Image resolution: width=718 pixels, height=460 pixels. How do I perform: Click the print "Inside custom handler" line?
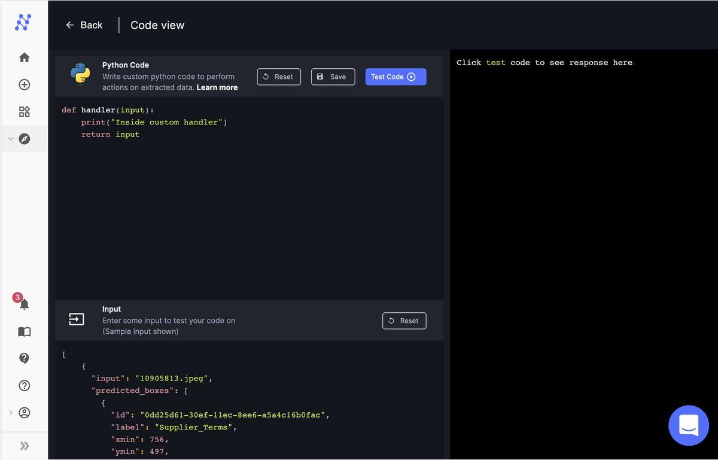tap(154, 122)
